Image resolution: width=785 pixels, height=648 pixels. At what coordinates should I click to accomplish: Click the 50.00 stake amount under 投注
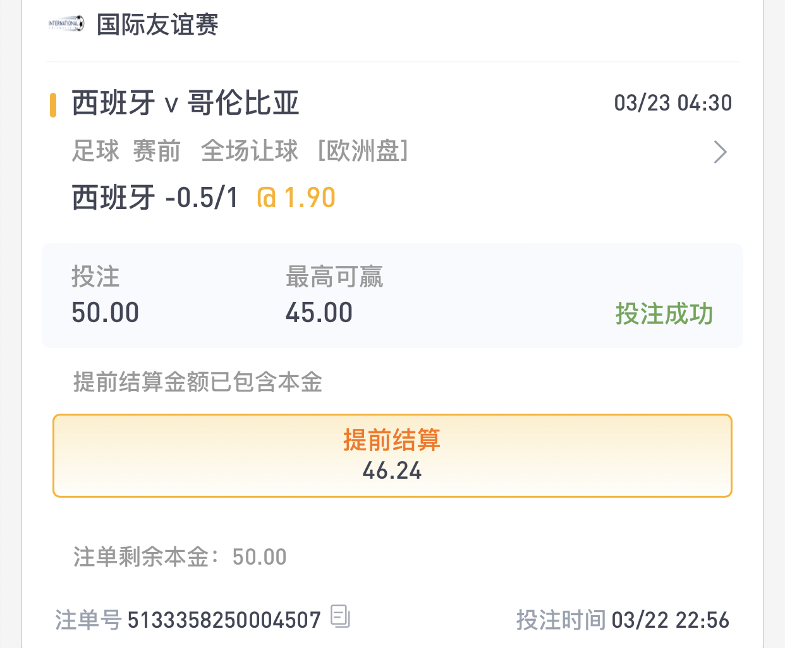[x=105, y=313]
